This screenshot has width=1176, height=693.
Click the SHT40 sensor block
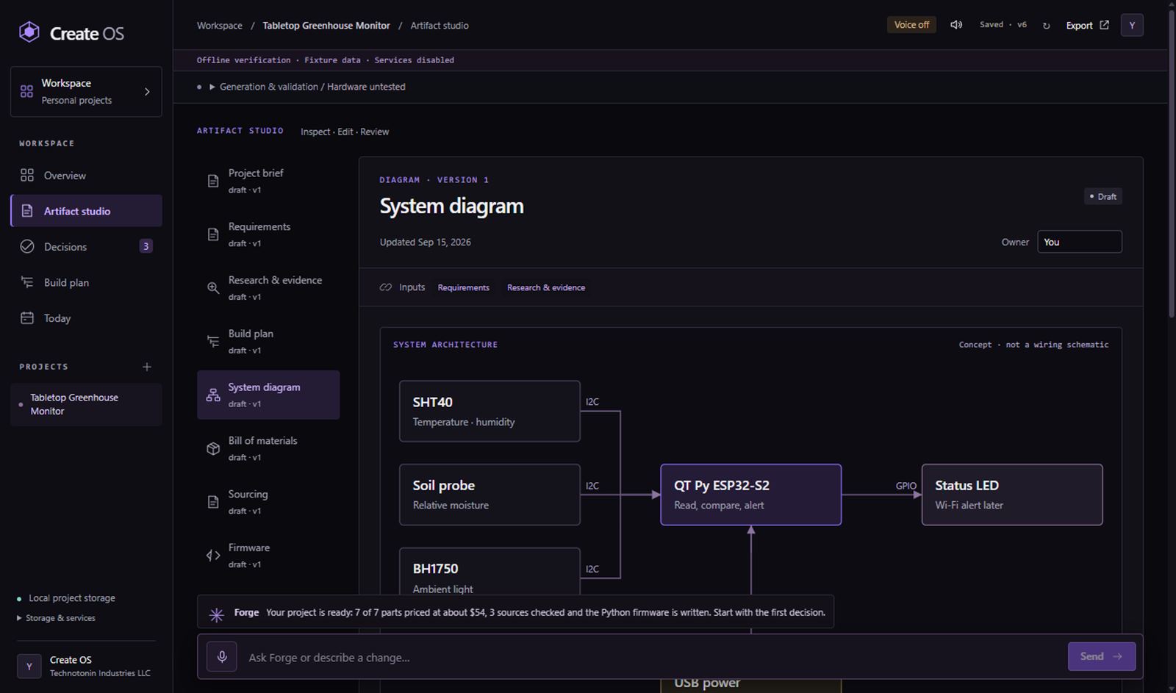[490, 411]
